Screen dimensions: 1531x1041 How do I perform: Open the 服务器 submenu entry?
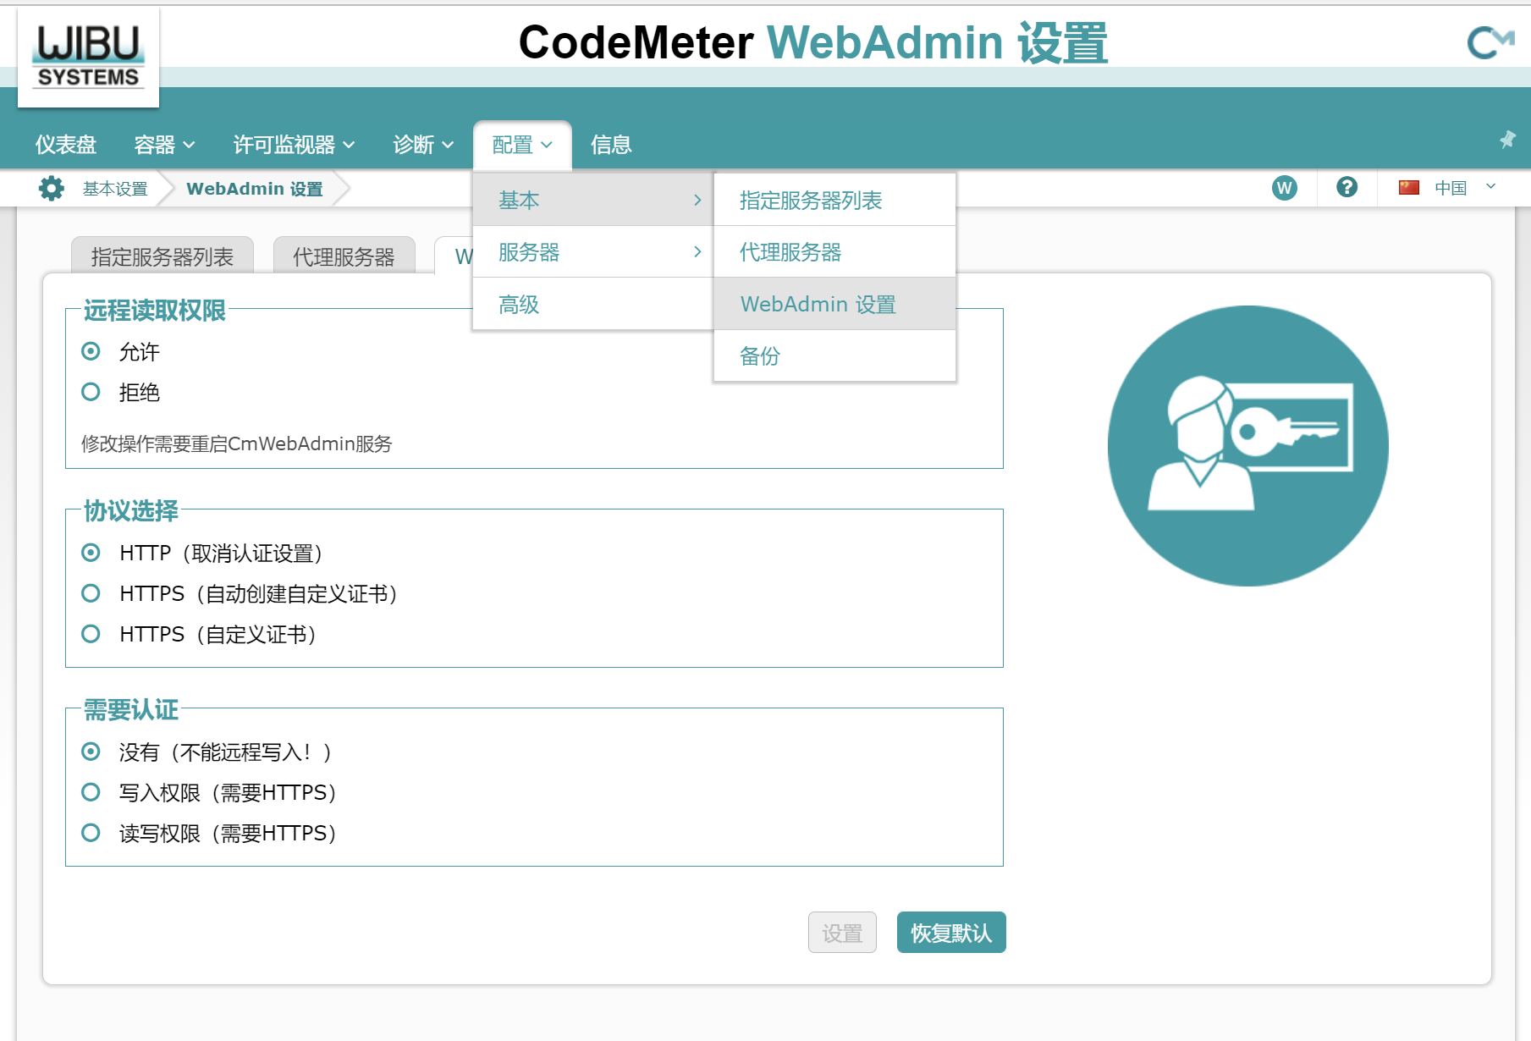592,252
